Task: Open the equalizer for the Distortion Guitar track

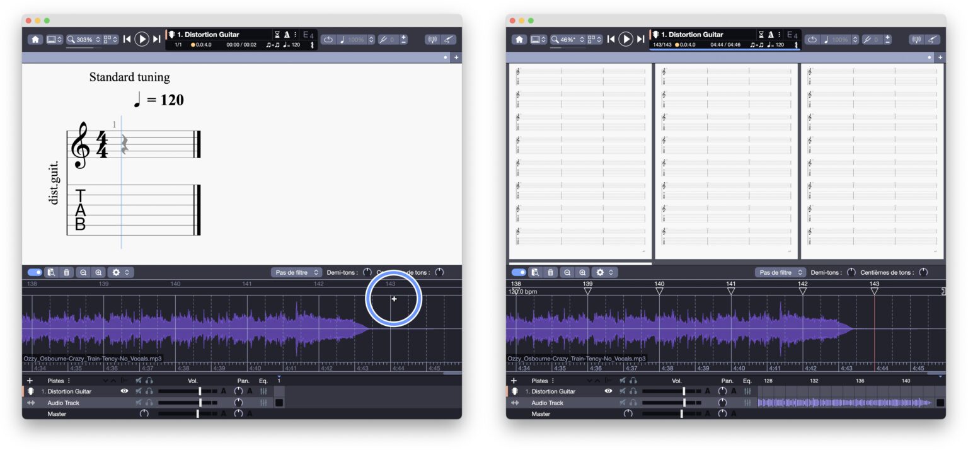Action: [264, 391]
